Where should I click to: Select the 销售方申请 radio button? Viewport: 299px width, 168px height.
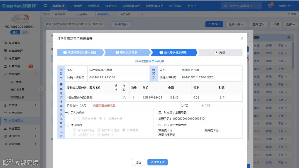tap(101, 118)
